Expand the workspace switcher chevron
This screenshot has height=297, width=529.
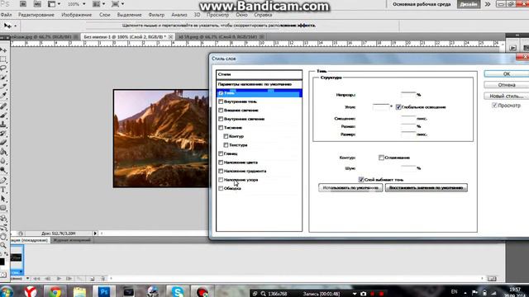tap(488, 4)
